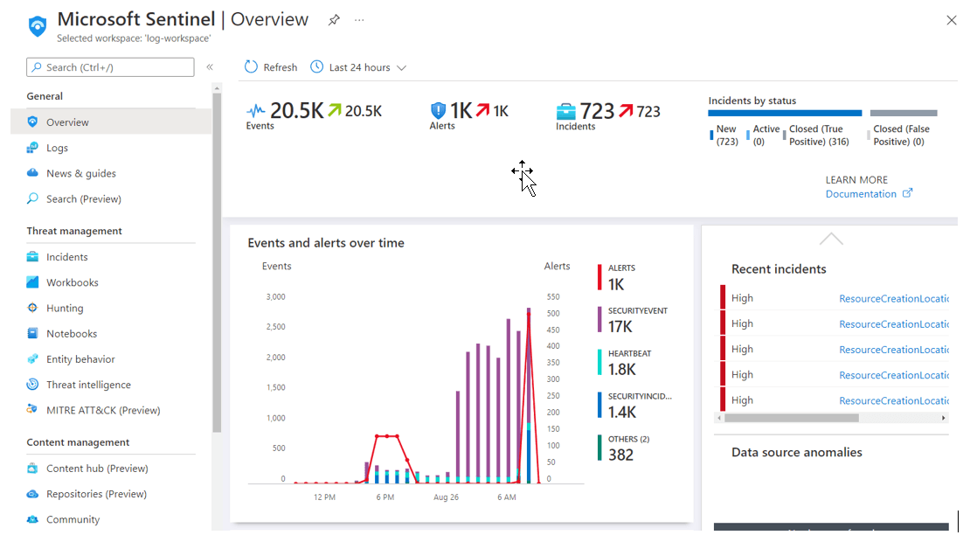This screenshot has height=542, width=970.
Task: Open first ResourceCreationLocation incident link
Action: (893, 298)
